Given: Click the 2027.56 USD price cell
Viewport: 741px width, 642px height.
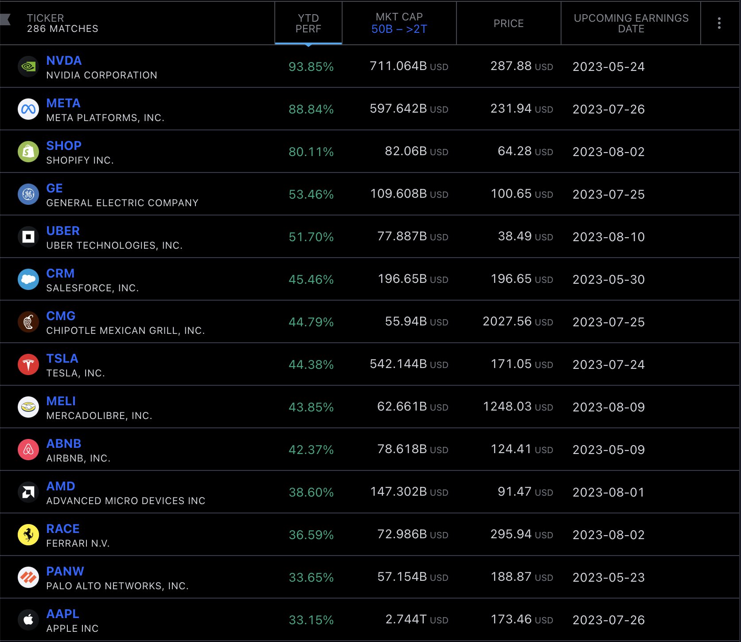Looking at the screenshot, I should click(518, 321).
